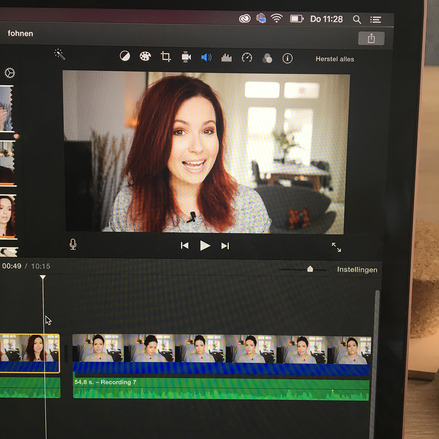The width and height of the screenshot is (439, 439).
Task: Open the Instellingen timeline settings
Action: 357,270
